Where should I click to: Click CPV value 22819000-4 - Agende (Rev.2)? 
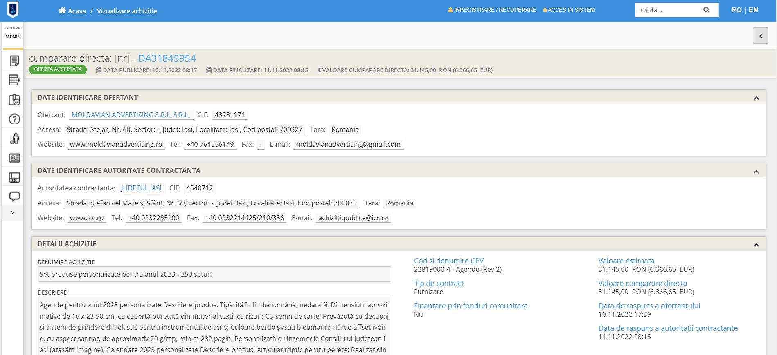[x=458, y=269]
